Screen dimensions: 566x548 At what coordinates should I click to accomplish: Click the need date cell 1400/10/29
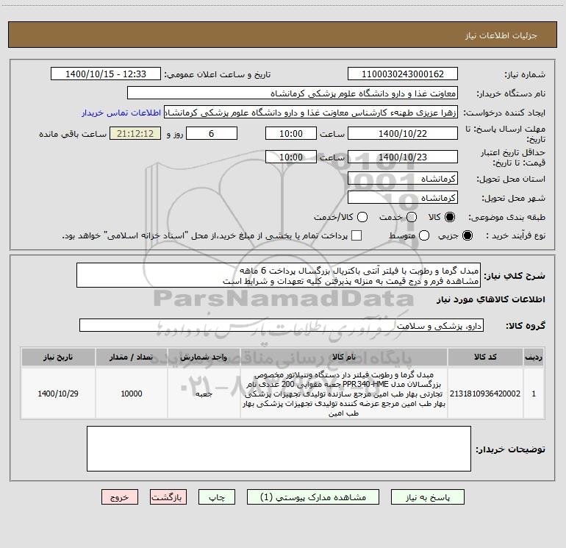58,394
